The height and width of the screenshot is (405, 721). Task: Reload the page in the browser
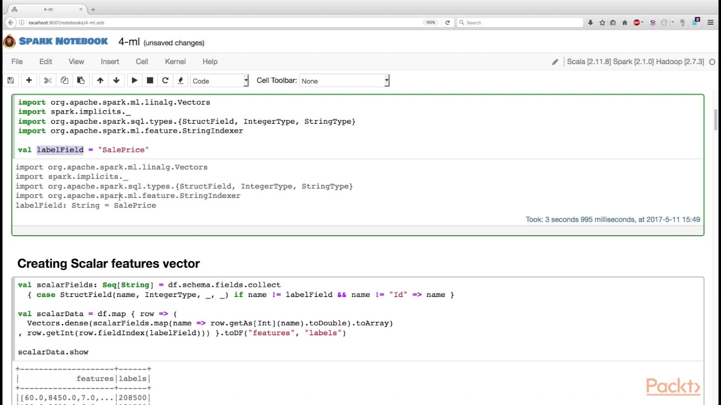[447, 22]
